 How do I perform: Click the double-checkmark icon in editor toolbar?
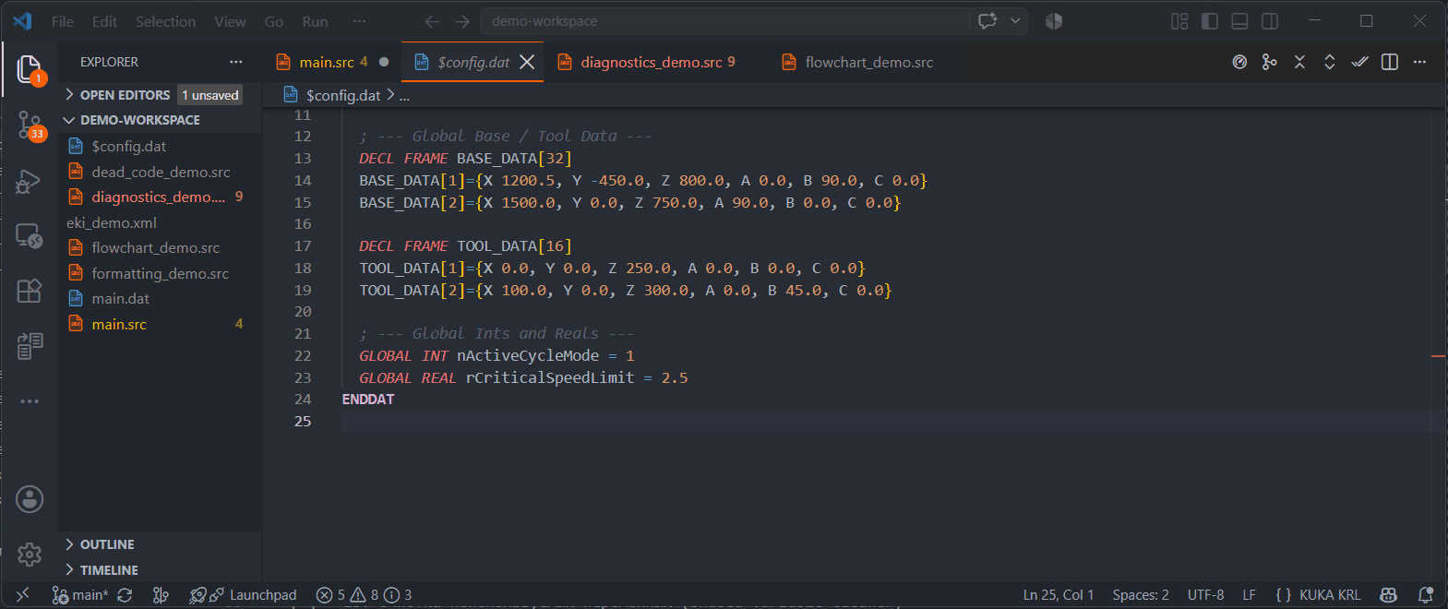[1359, 62]
